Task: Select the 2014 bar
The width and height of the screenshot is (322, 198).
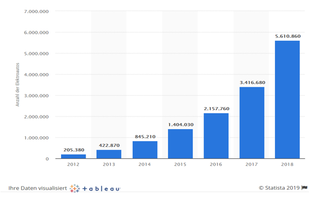Action: (x=145, y=150)
